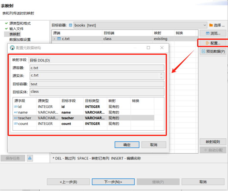Select 数据加载设置 in the step list
Viewport: 228px width, 191px height.
(x=20, y=39)
